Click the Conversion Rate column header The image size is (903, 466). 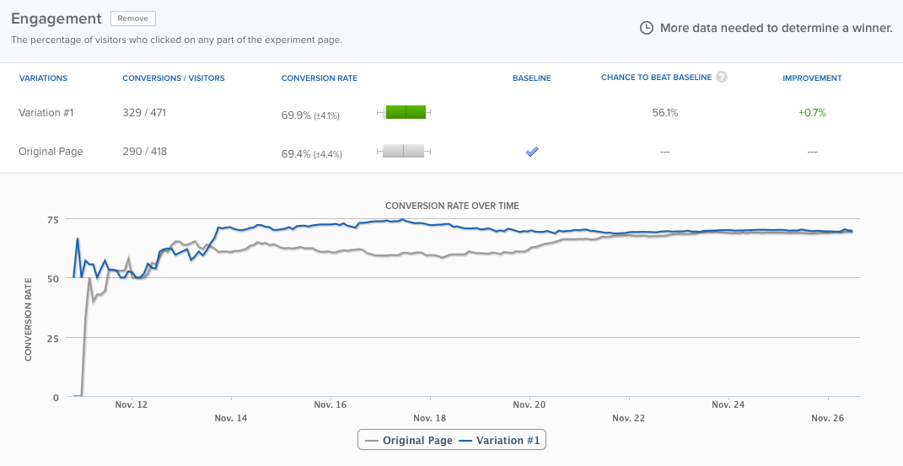click(x=319, y=78)
